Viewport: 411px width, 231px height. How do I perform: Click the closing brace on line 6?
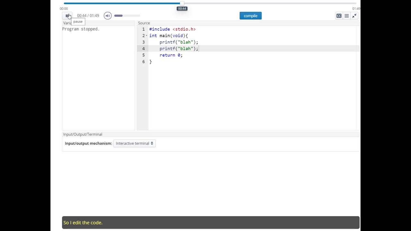click(x=150, y=62)
